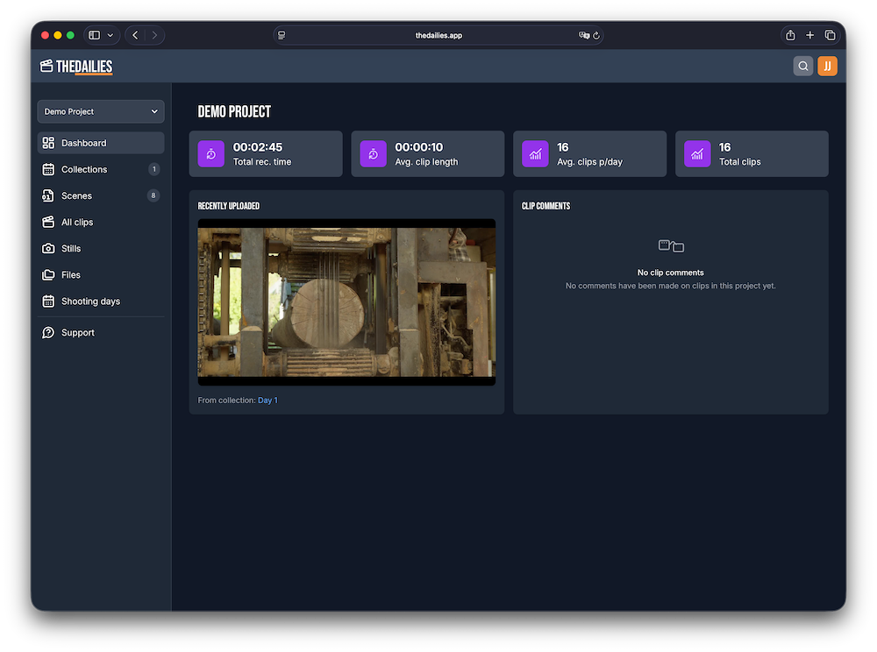Click the Files folder icon

[48, 274]
